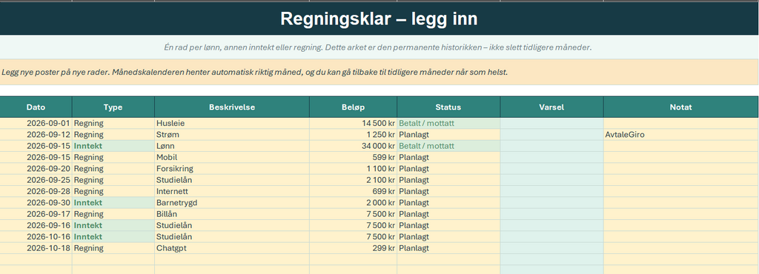Select the Planlagt status in Strøm row
The image size is (759, 274).
click(x=448, y=135)
